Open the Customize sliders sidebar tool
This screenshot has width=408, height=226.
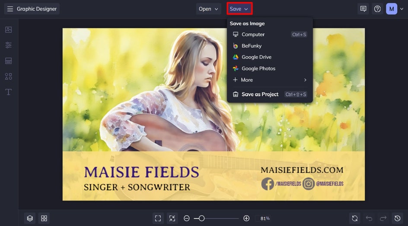point(8,45)
